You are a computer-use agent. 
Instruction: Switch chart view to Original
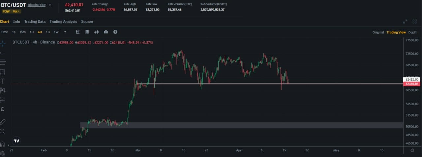[x=378, y=32]
